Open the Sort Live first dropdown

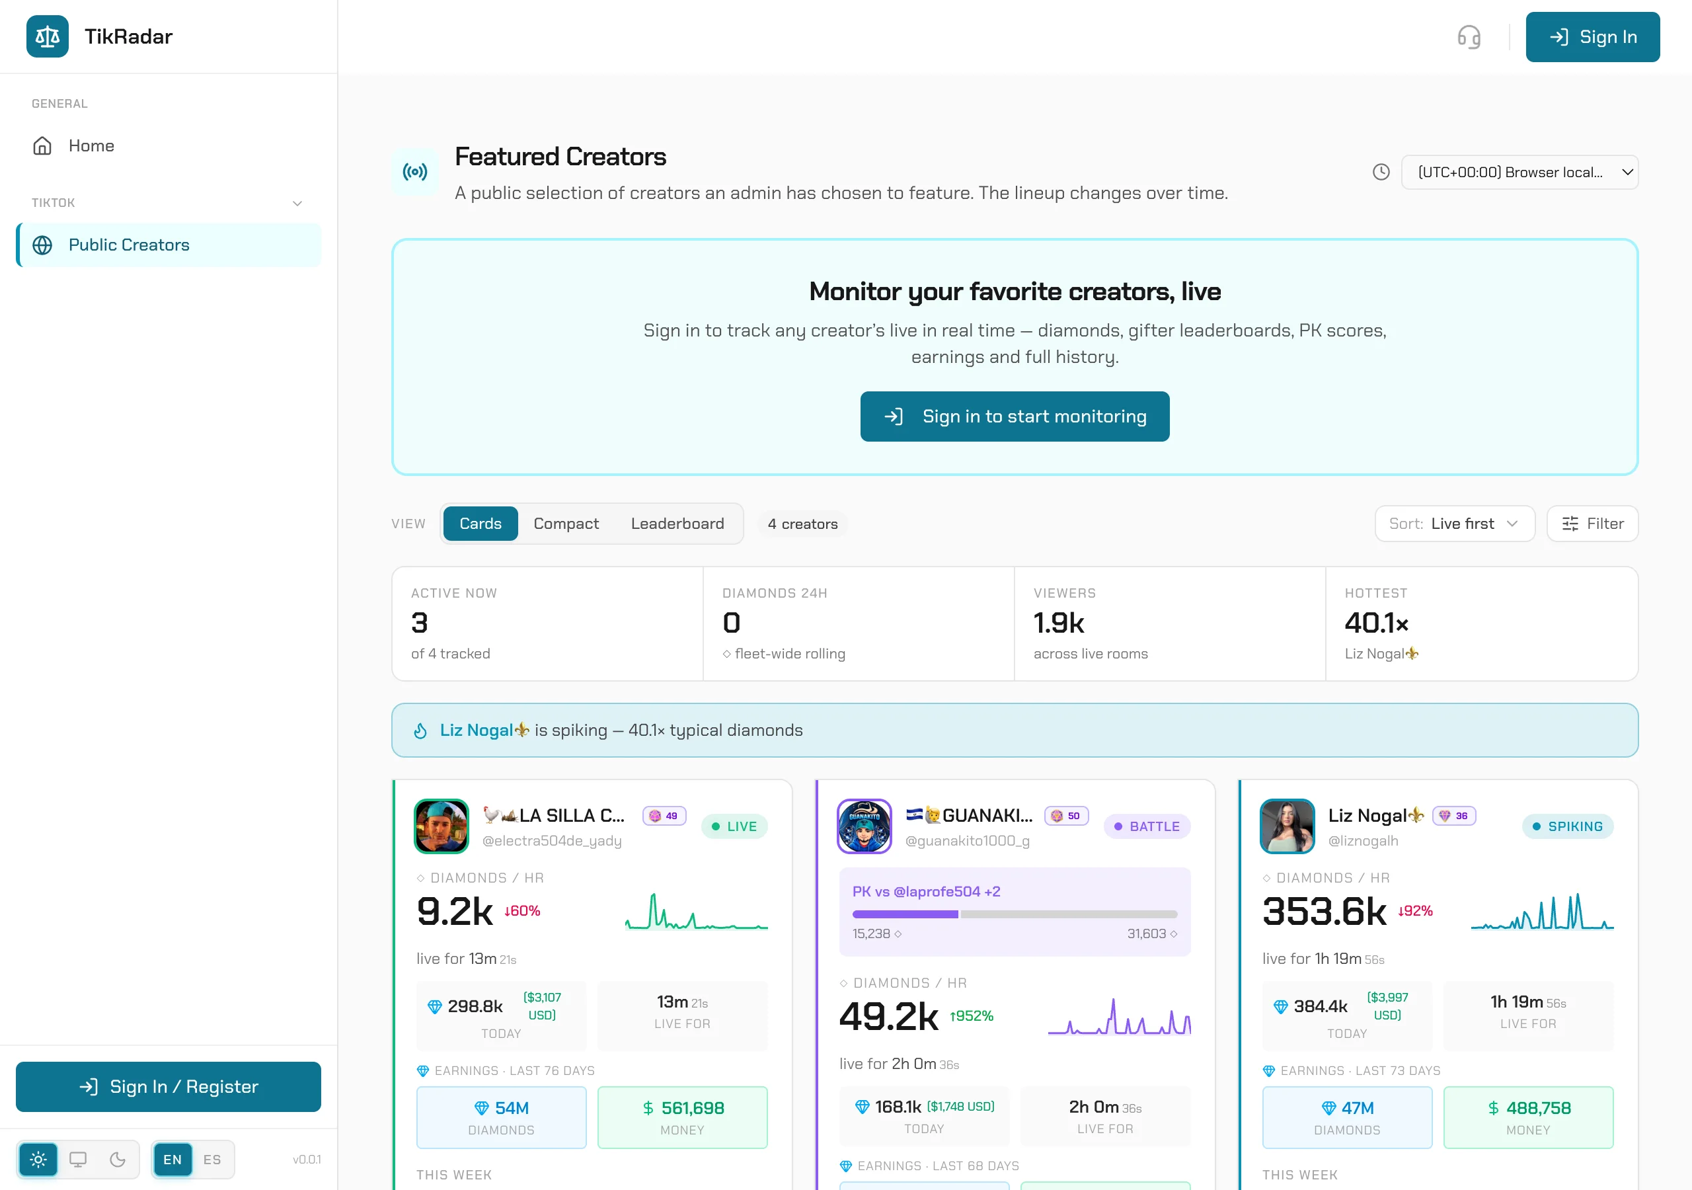pos(1455,524)
